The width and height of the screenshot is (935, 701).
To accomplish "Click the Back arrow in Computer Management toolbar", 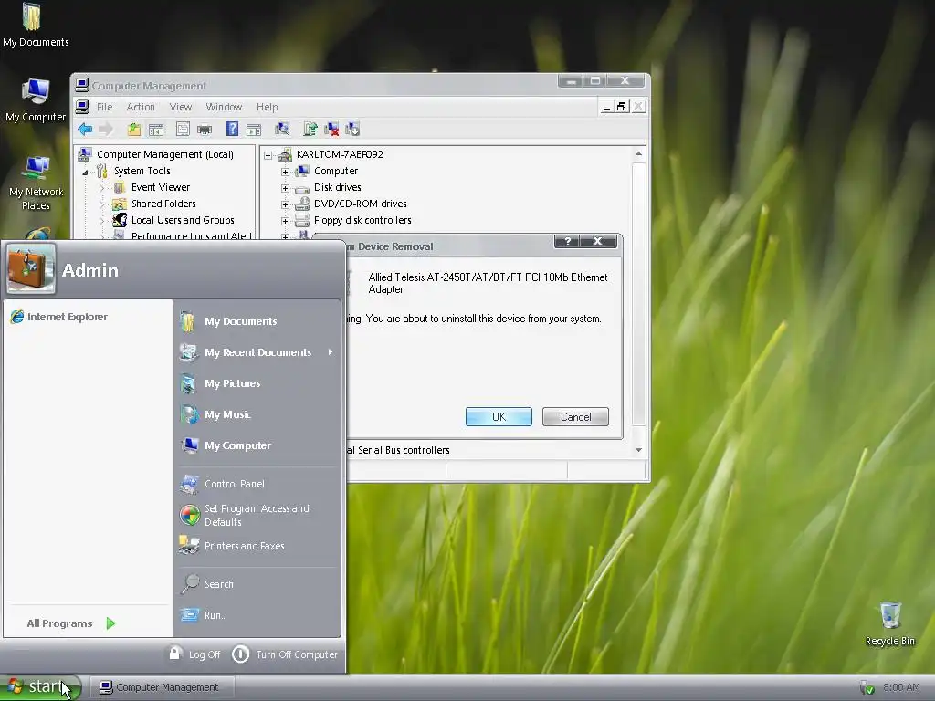I will (85, 129).
